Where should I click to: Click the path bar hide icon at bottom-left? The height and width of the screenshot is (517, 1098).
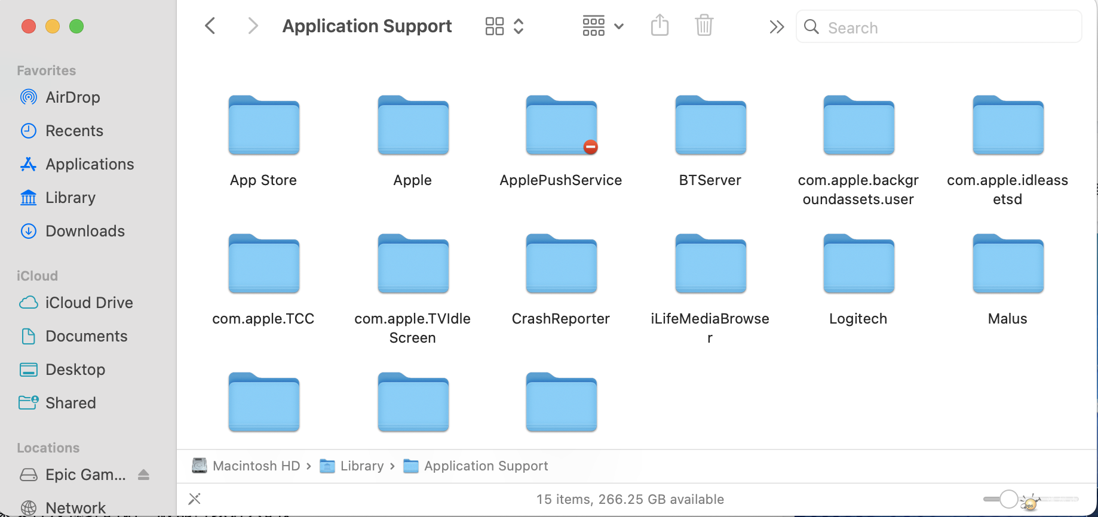(195, 498)
